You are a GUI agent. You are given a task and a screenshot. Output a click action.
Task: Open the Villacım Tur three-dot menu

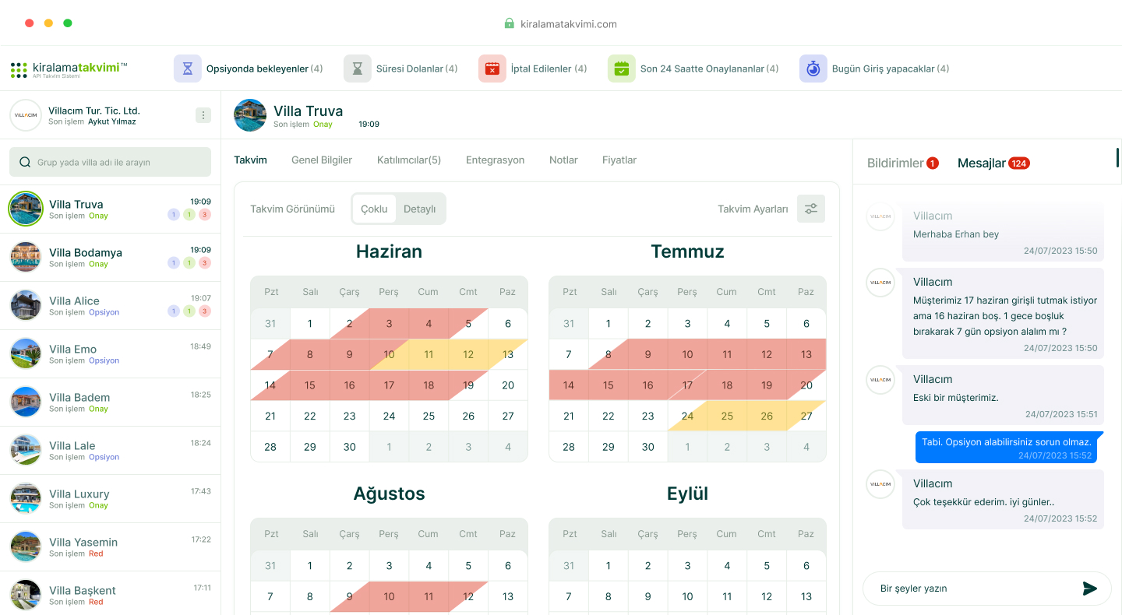click(203, 114)
